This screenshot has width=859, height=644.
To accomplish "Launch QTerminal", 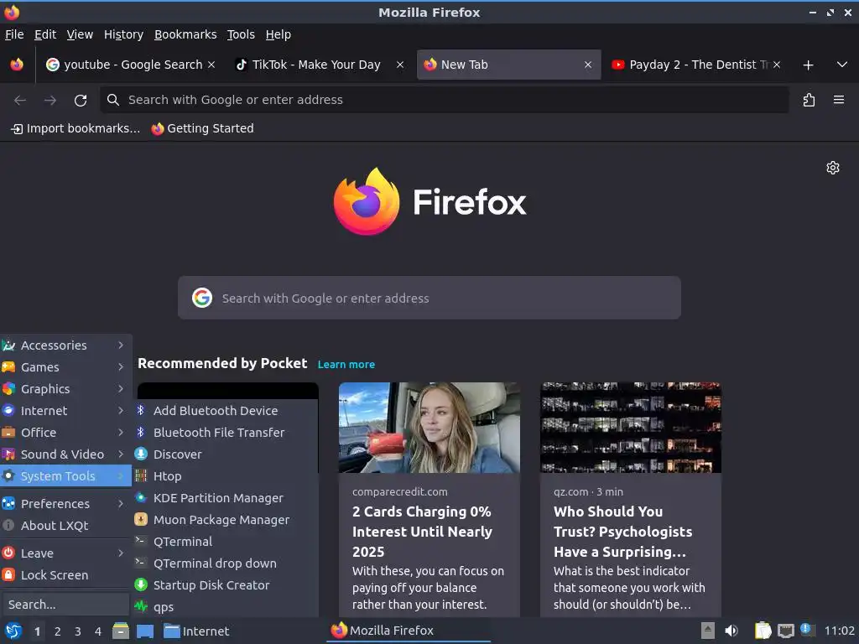I will [x=226, y=542].
